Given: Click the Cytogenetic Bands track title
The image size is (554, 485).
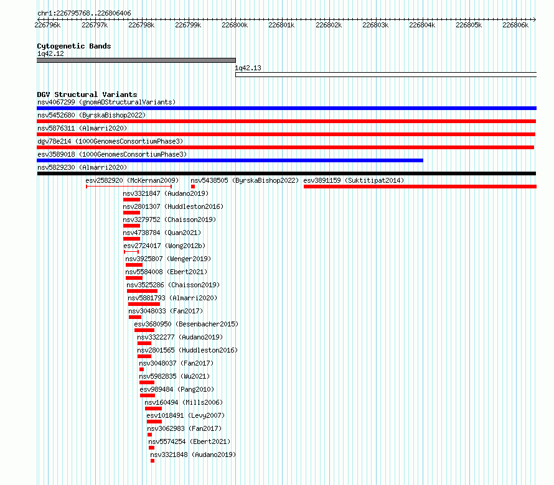Looking at the screenshot, I should pos(74,46).
